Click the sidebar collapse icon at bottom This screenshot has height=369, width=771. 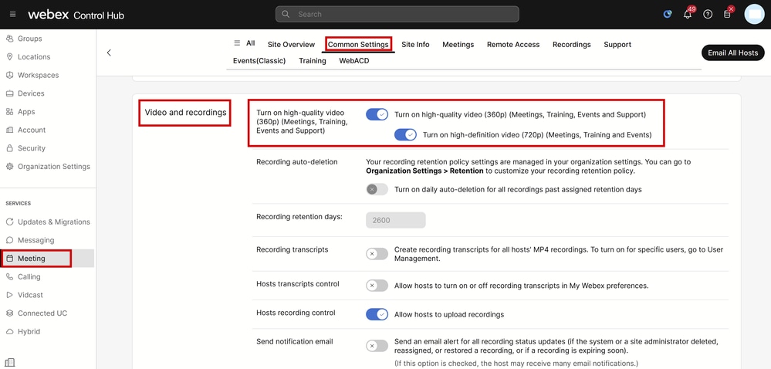(11, 363)
